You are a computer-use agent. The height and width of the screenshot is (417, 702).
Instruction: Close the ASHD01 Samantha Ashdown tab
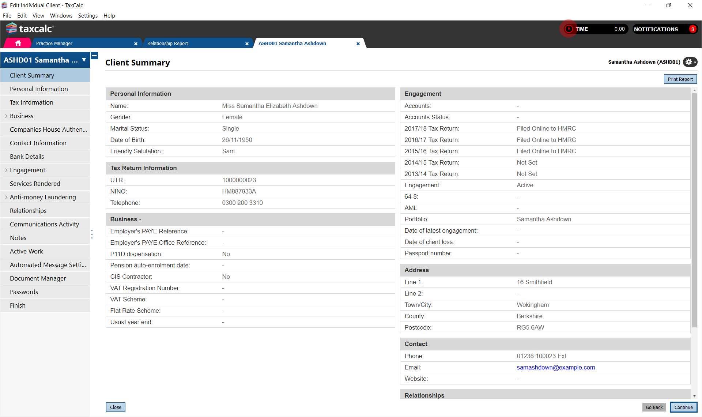point(358,44)
